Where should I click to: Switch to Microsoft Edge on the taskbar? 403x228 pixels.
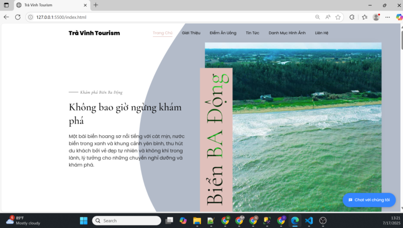pos(295,221)
